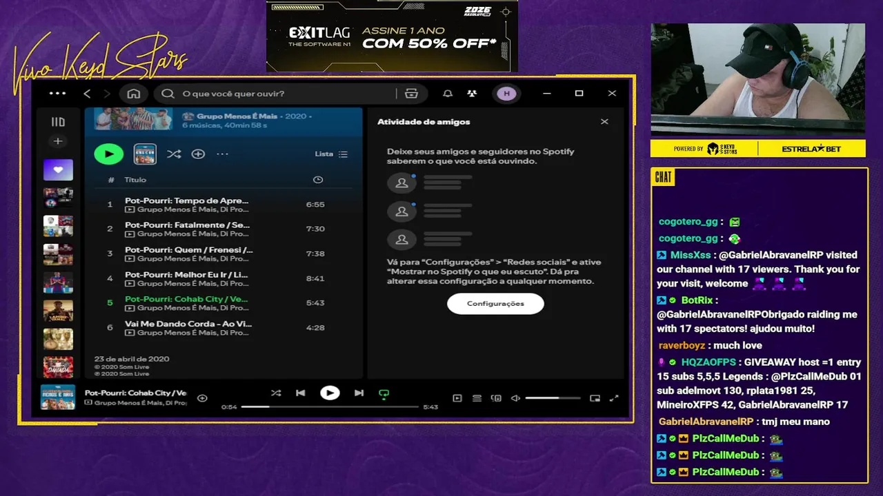Expand Your Library sidebar
This screenshot has width=883, height=496.
click(58, 122)
